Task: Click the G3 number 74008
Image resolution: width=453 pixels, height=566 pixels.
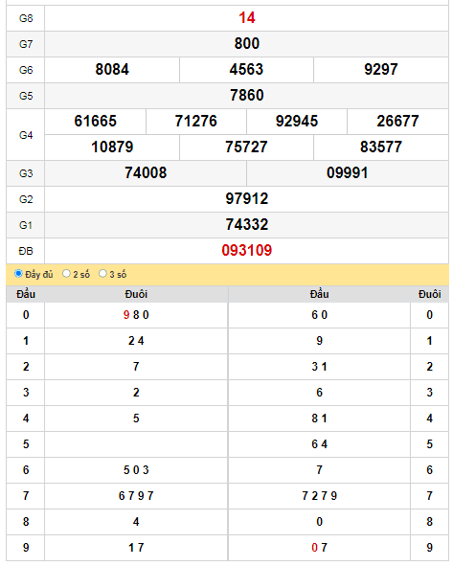Action: click(x=146, y=173)
